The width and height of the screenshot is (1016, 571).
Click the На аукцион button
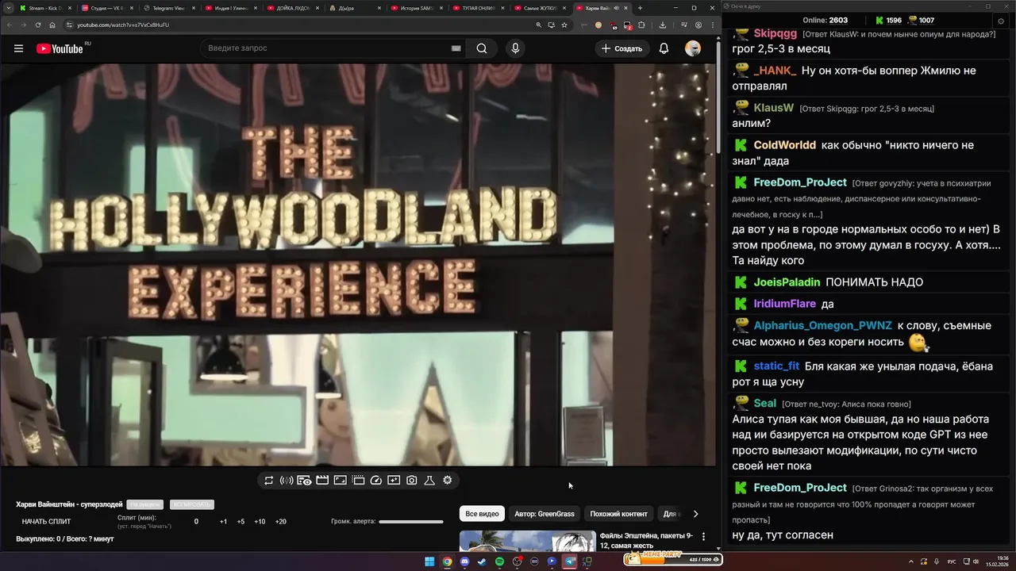click(x=145, y=504)
